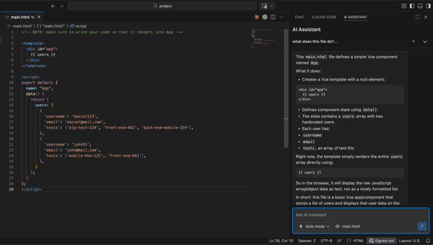Focus the Ask AI Assistant input box
Screen dimensions: 433x245
[x=361, y=215]
